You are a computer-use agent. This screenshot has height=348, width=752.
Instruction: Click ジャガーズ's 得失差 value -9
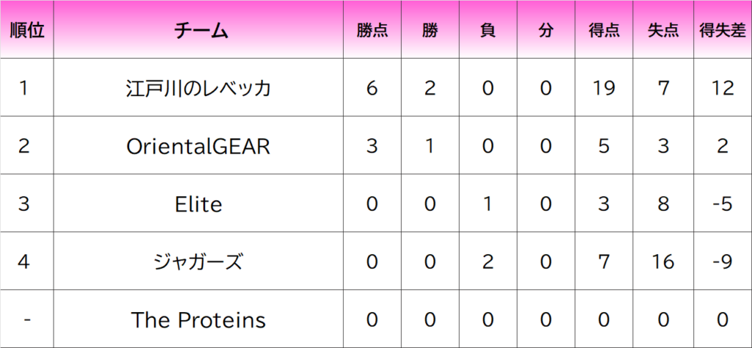click(x=723, y=261)
